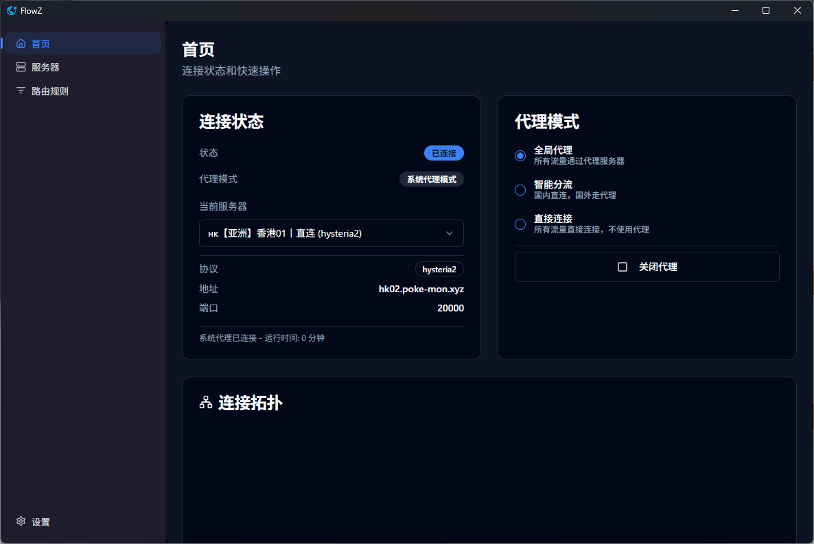Click the hysteria2 protocol badge
The width and height of the screenshot is (814, 544).
[x=439, y=269]
